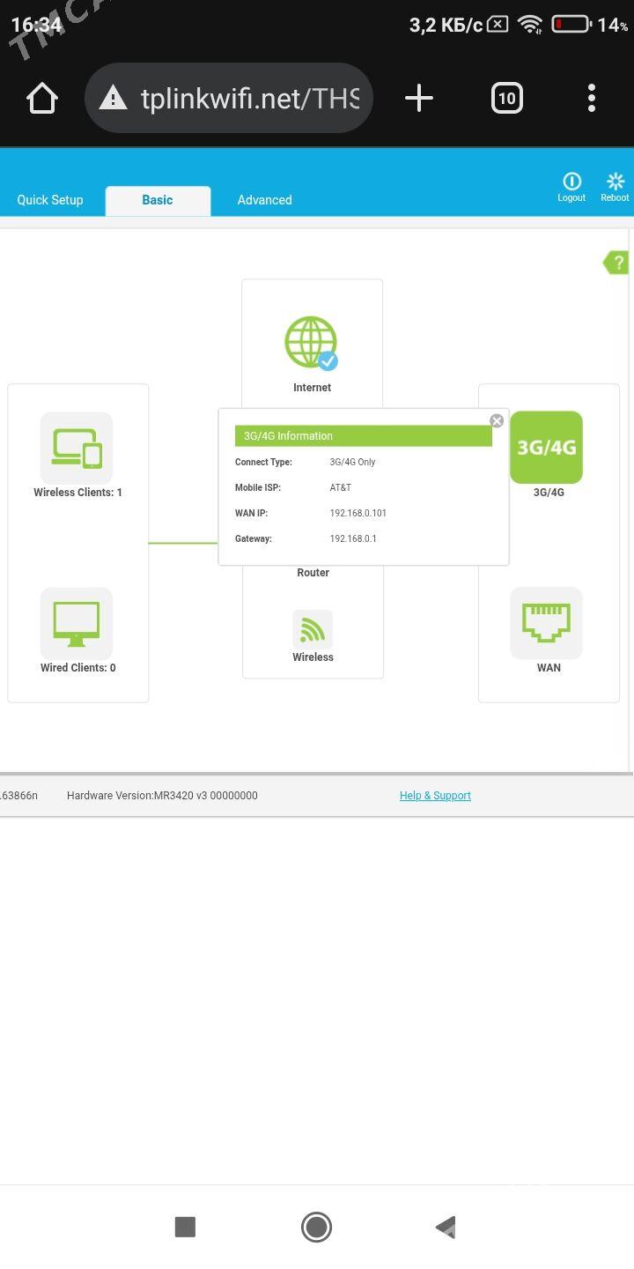
Task: Close the 3G/4G Information popup
Action: click(497, 421)
